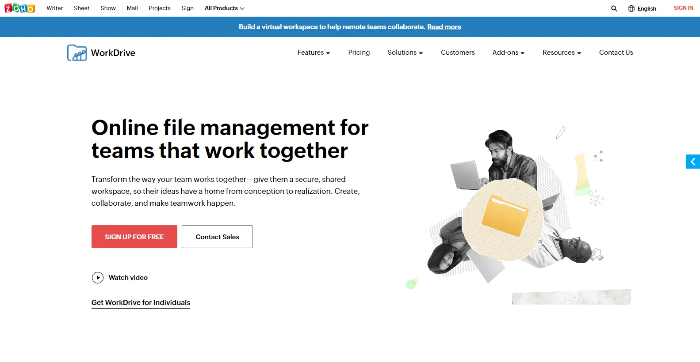Viewport: 700px width, 362px height.
Task: Click Watch video text link
Action: click(128, 278)
